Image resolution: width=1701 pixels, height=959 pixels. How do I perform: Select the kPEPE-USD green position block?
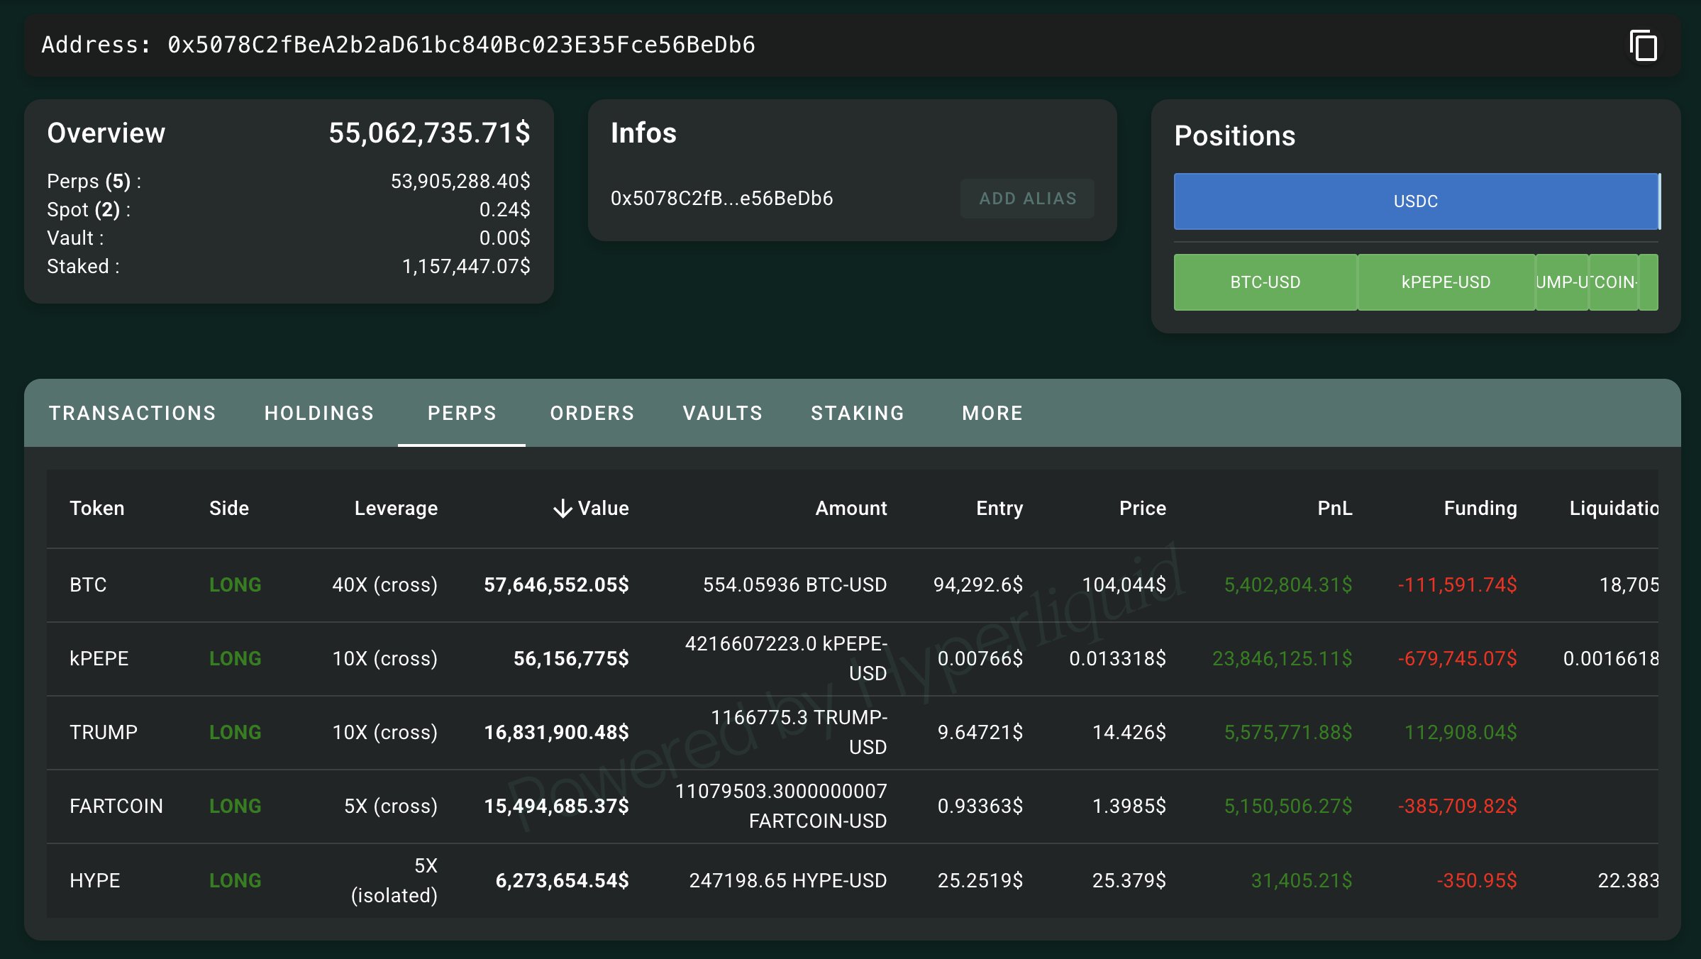pos(1446,282)
